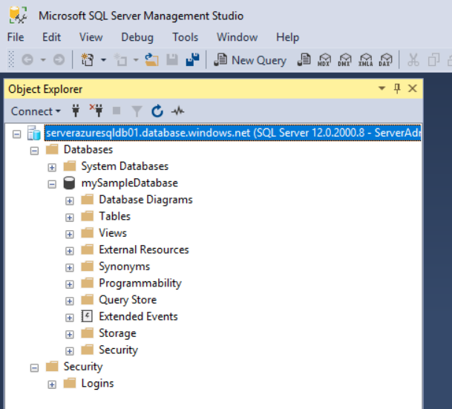Select the mySampleDatabase database
The width and height of the screenshot is (452, 409).
pyautogui.click(x=129, y=183)
